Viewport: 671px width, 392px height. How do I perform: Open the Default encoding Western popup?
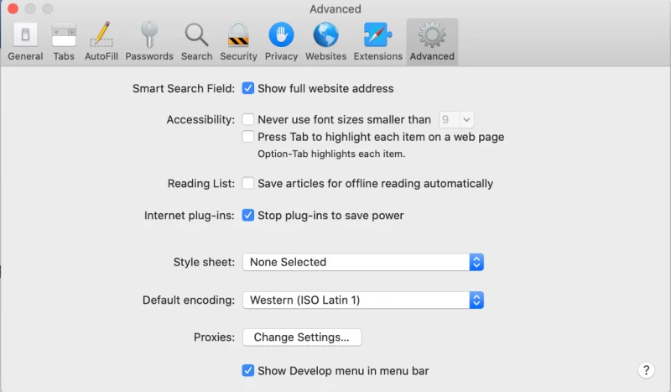363,300
